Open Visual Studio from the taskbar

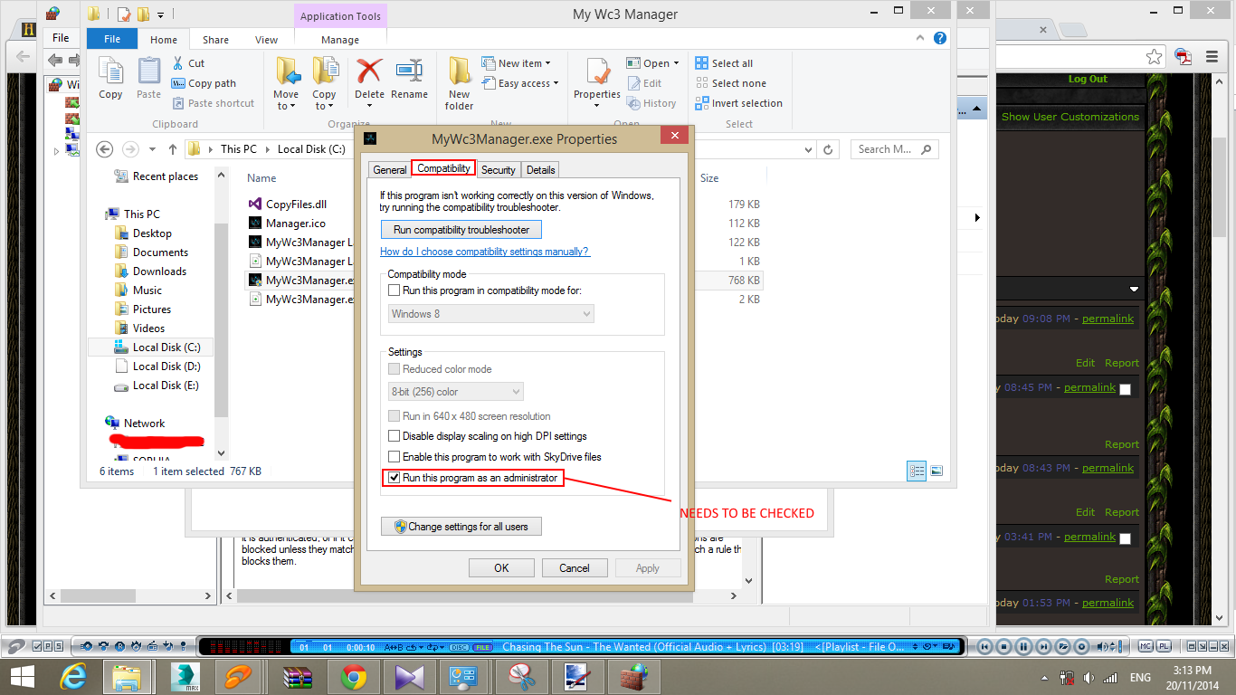point(410,676)
